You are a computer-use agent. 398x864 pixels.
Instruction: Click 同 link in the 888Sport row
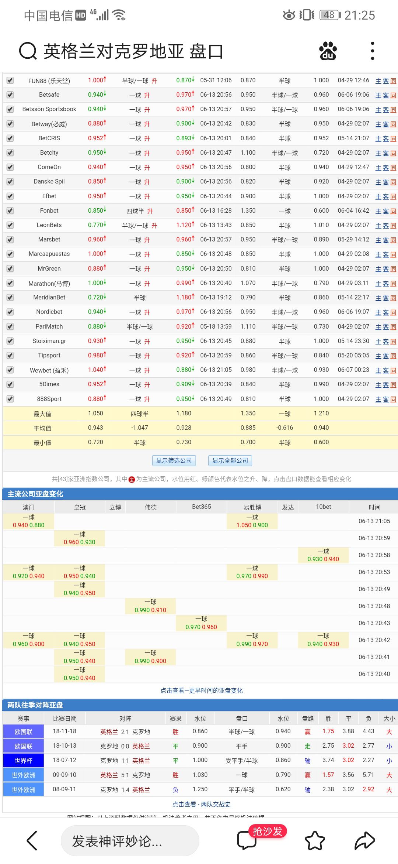tap(393, 399)
